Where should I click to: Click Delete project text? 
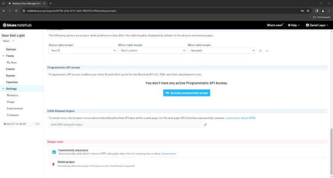66,162
